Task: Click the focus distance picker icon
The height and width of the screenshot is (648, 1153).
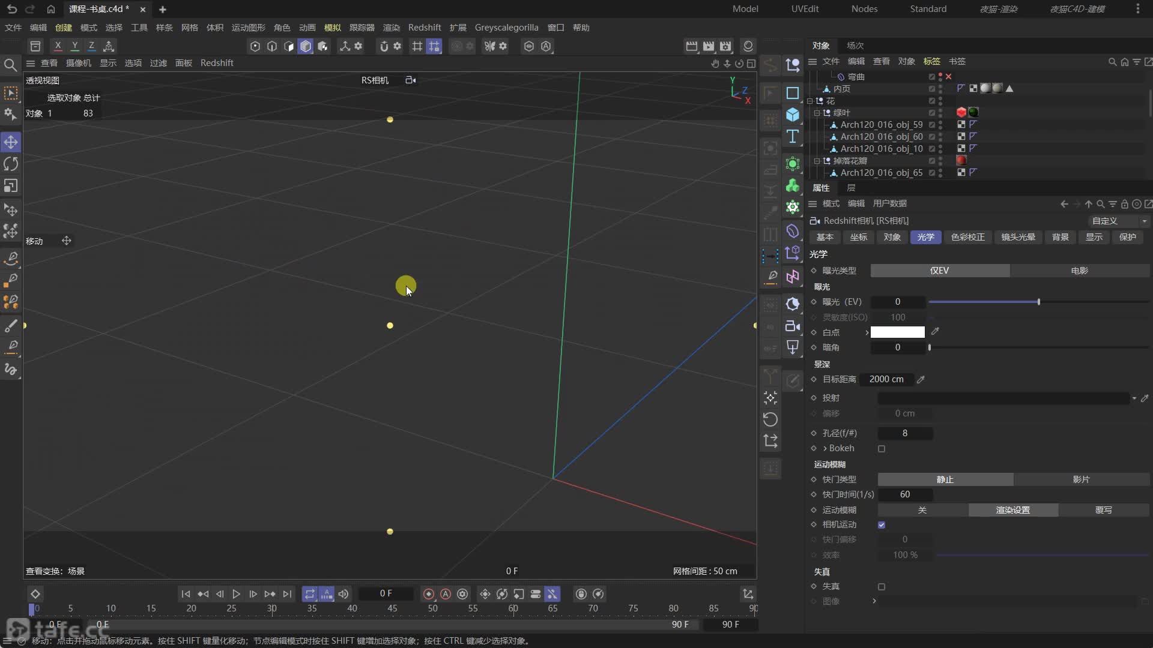Action: coord(921,379)
